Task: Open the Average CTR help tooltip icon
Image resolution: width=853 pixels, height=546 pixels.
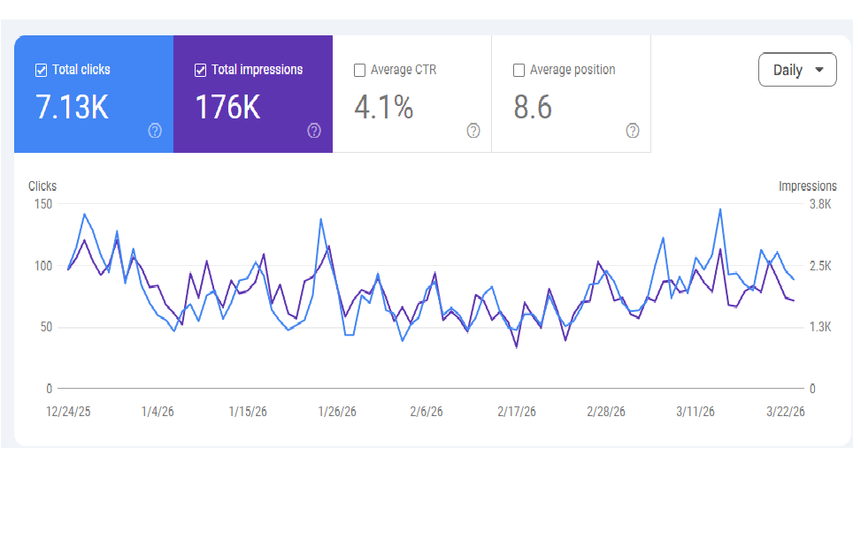Action: pos(473,131)
